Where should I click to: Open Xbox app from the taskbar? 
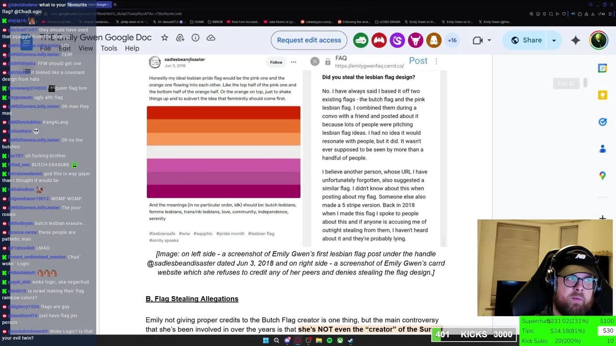(340, 341)
